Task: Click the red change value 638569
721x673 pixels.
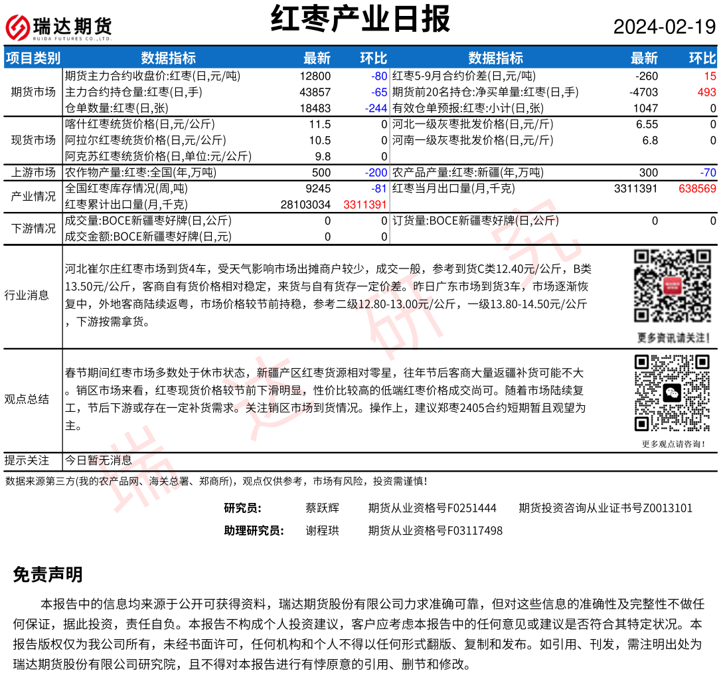Action: coord(697,189)
